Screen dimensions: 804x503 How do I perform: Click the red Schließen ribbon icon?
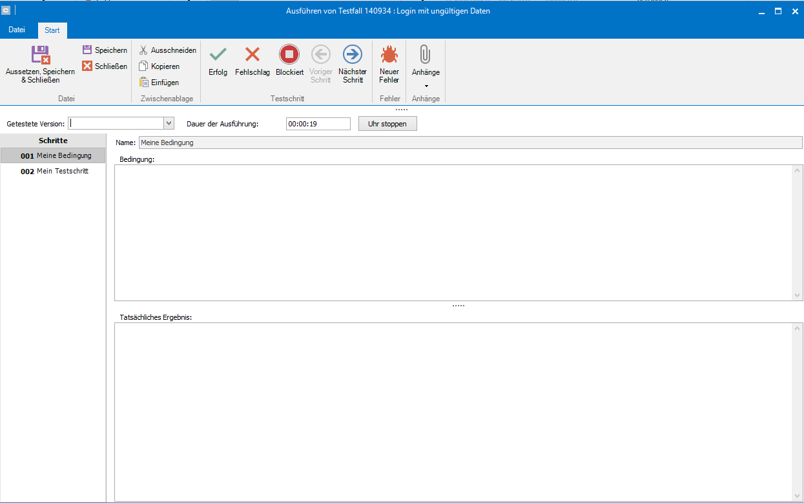pyautogui.click(x=87, y=66)
